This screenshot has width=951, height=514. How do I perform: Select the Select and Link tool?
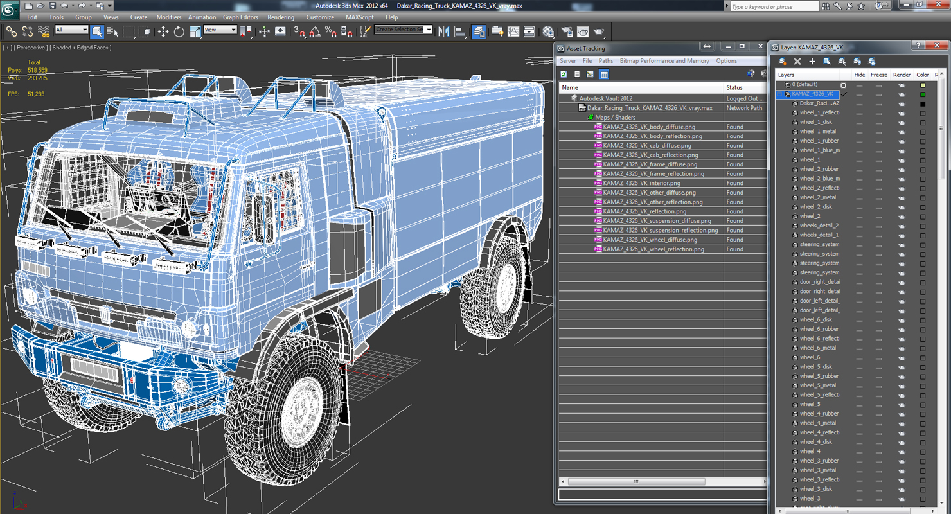coord(12,31)
